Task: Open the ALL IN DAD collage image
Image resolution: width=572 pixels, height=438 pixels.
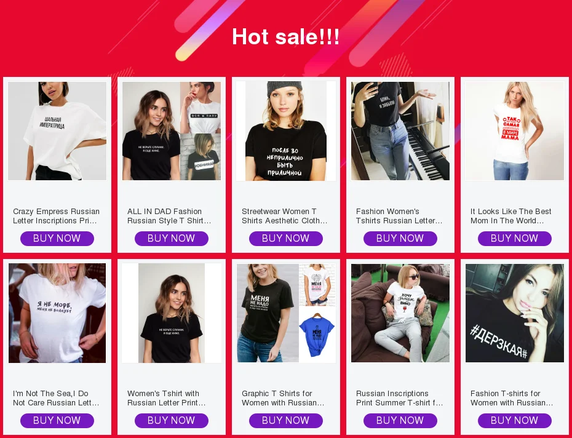Action: pyautogui.click(x=172, y=130)
